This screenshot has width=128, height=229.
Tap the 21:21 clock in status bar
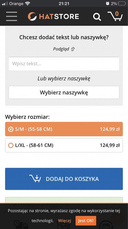coord(64,4)
